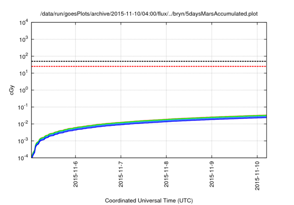Click the 2015-11-6 date label
The height and width of the screenshot is (205, 294).
tap(75, 174)
